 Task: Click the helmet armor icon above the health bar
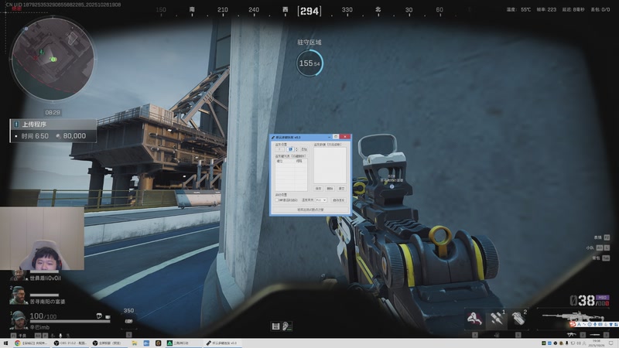99,316
